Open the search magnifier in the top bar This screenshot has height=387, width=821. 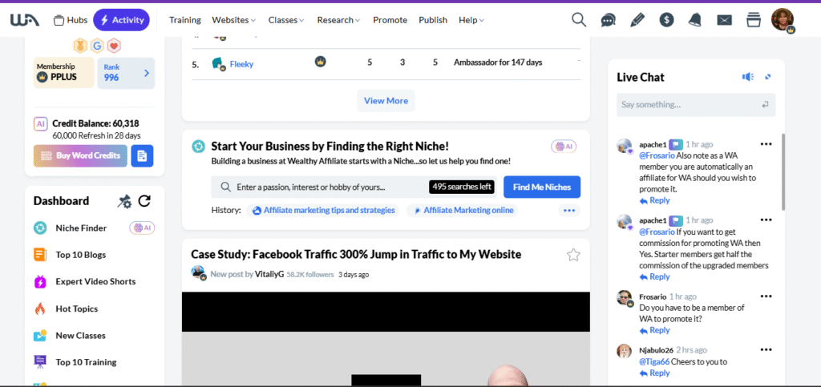(x=579, y=20)
